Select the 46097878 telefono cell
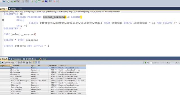Viewport: 180px width, 101px height. click(x=54, y=91)
